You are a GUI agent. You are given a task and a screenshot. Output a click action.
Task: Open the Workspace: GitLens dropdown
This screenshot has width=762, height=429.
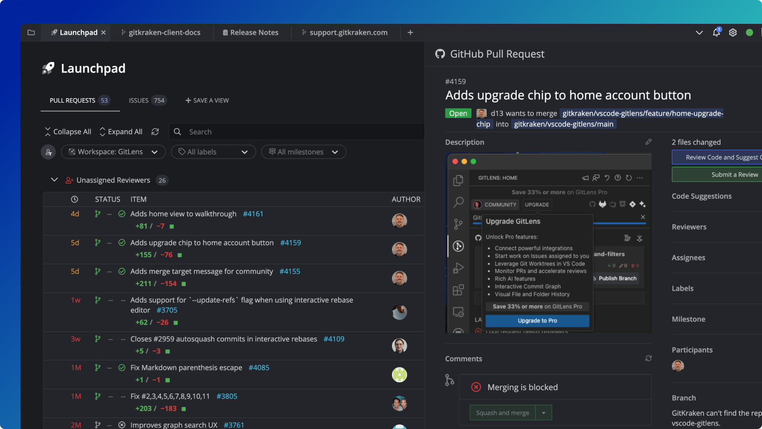tap(113, 152)
